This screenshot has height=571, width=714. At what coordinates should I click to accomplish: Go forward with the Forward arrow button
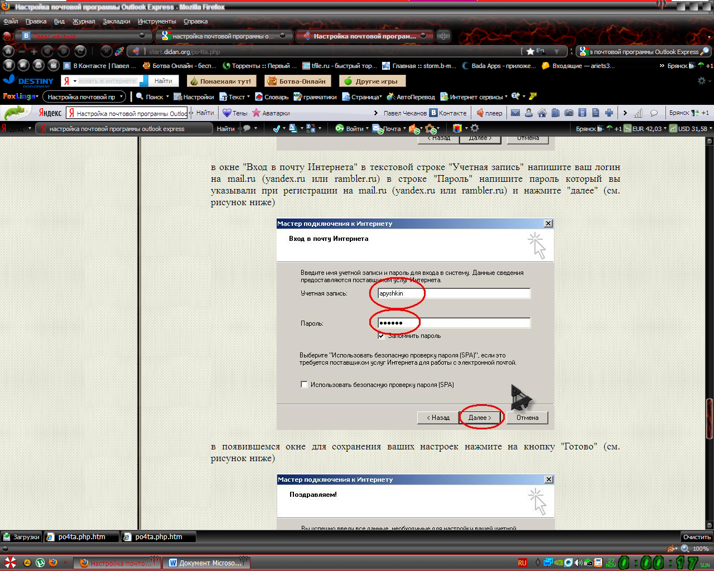pos(64,51)
